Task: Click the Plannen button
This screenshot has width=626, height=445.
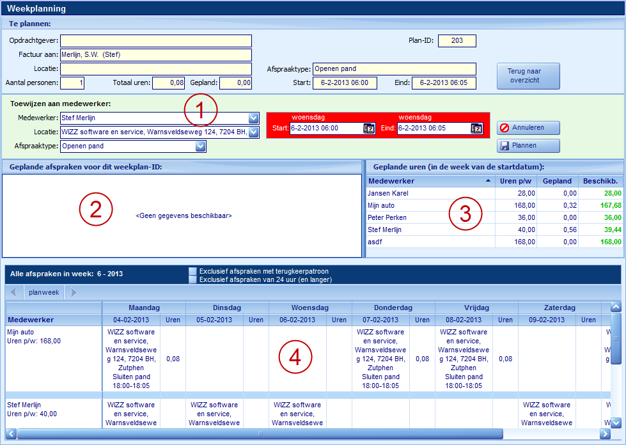Action: tap(528, 146)
